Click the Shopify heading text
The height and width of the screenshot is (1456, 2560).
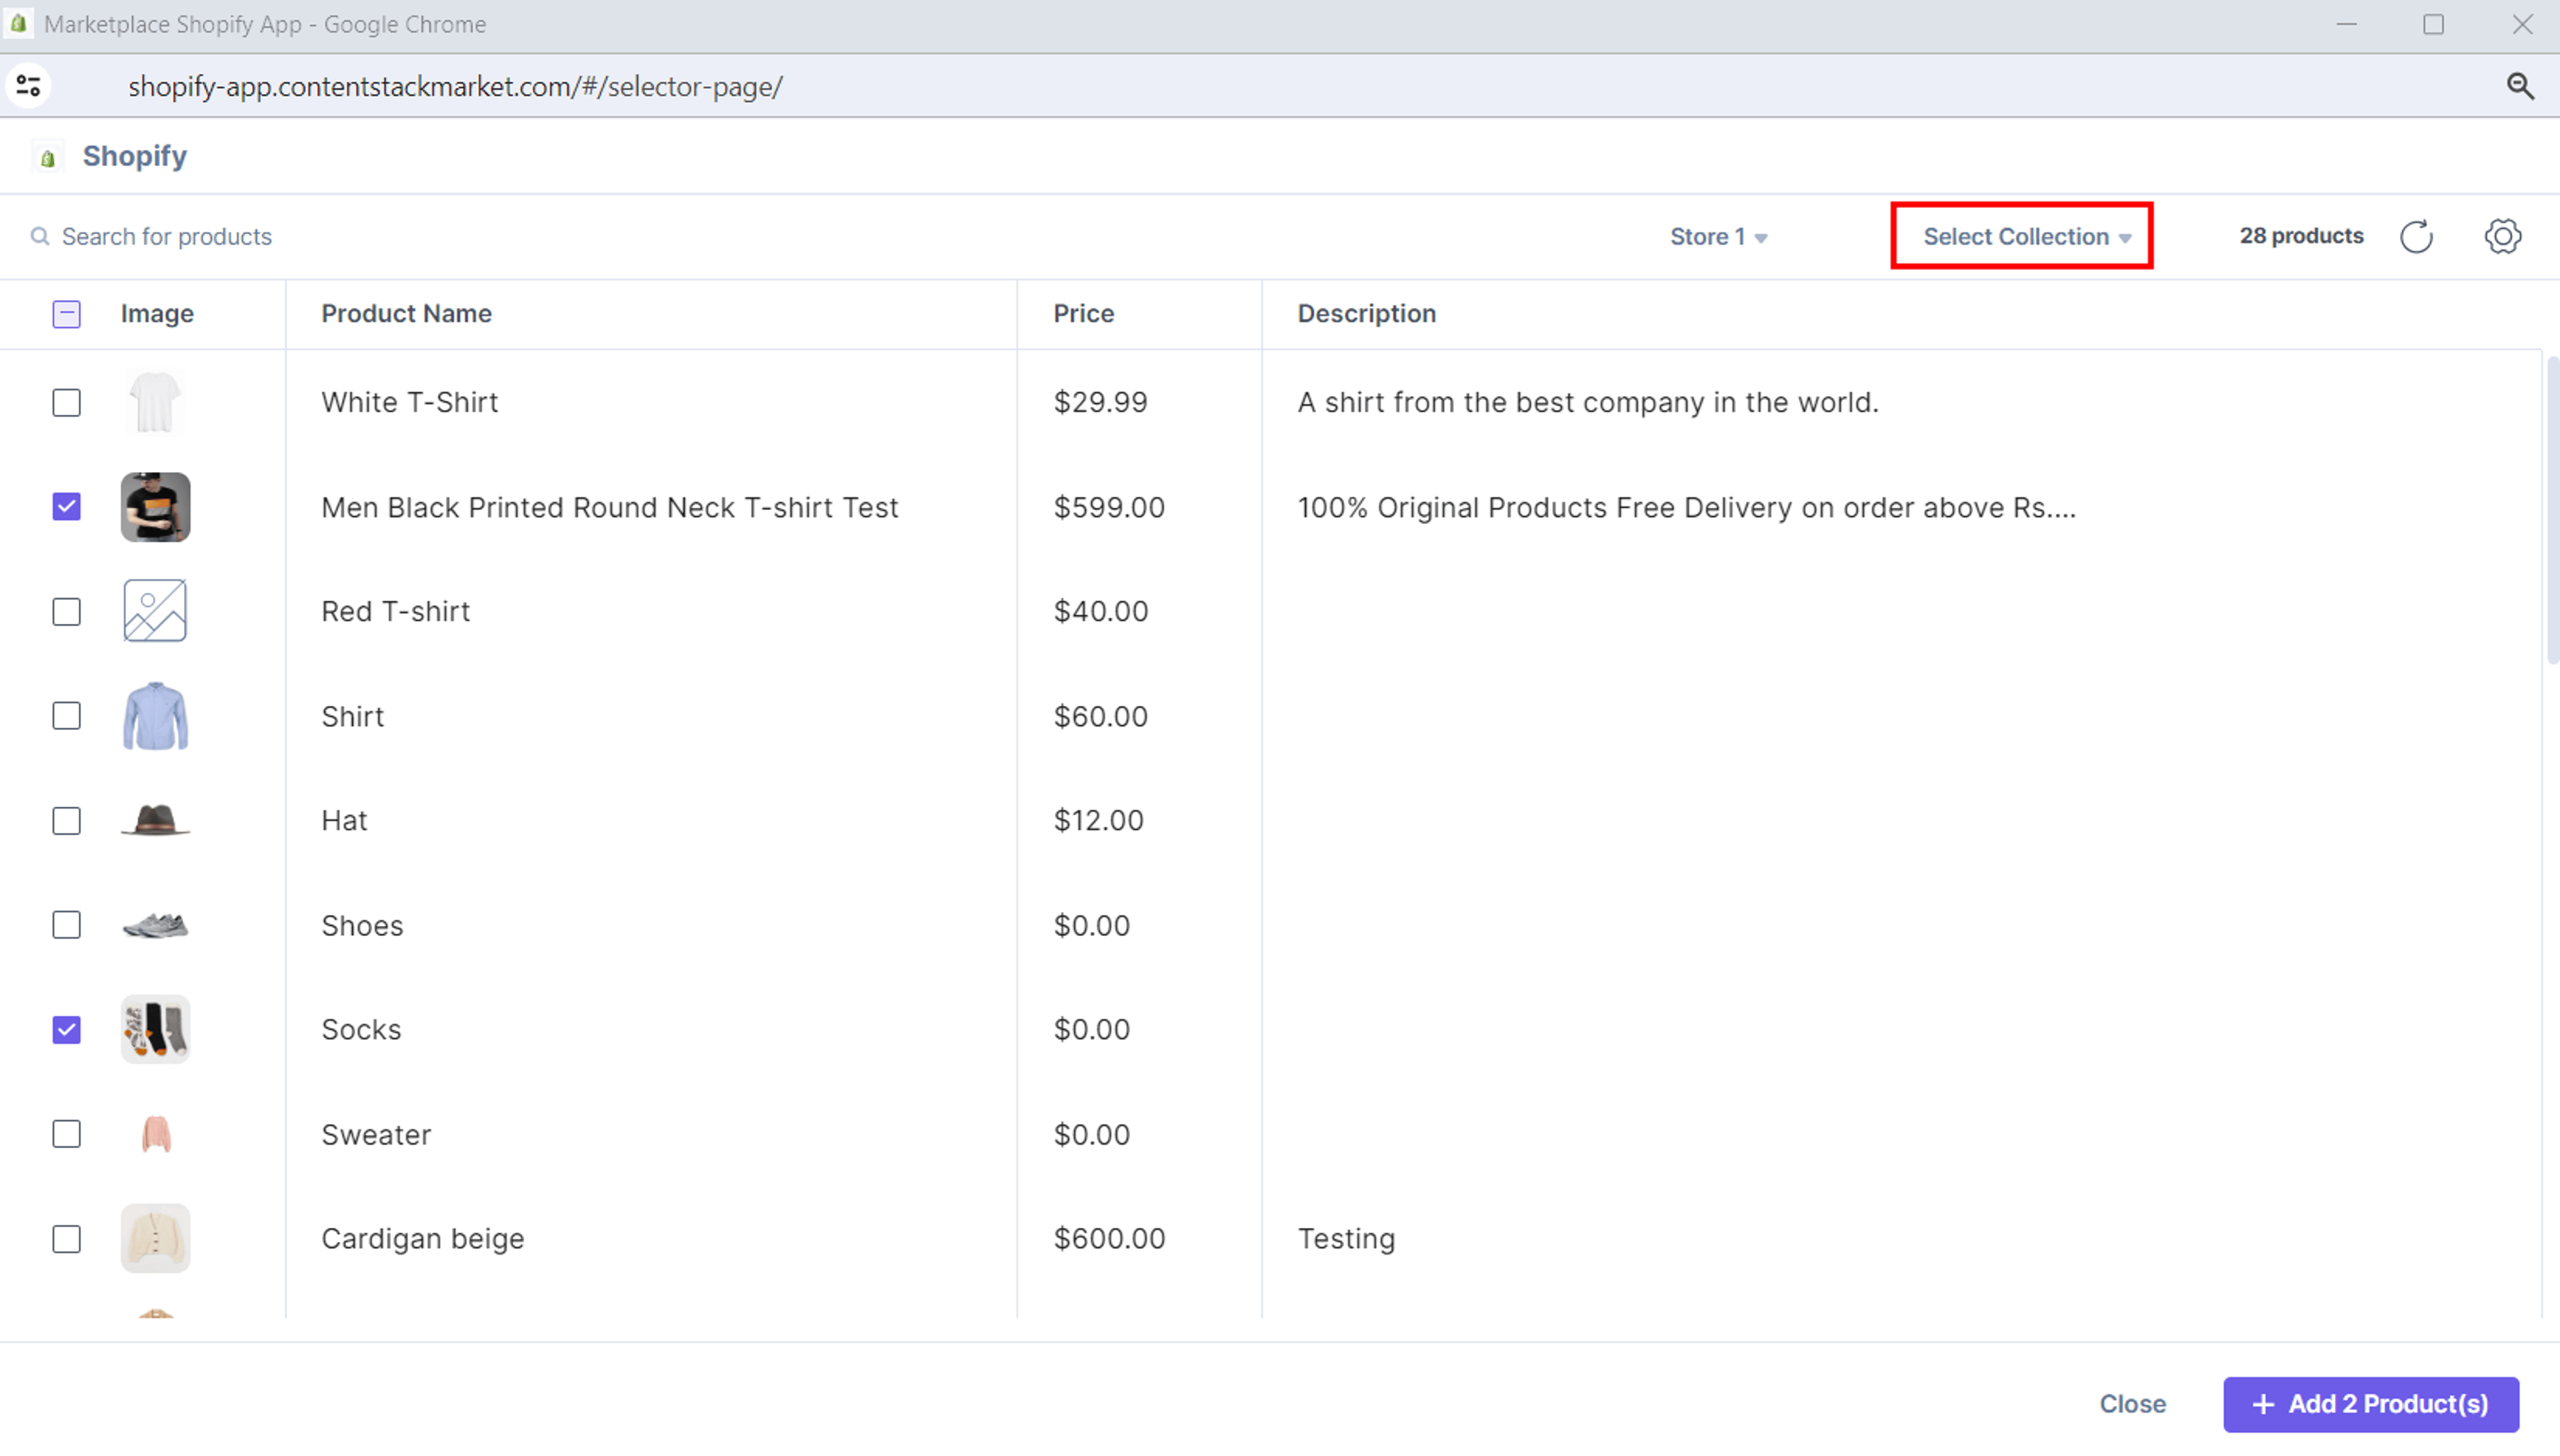click(x=134, y=156)
